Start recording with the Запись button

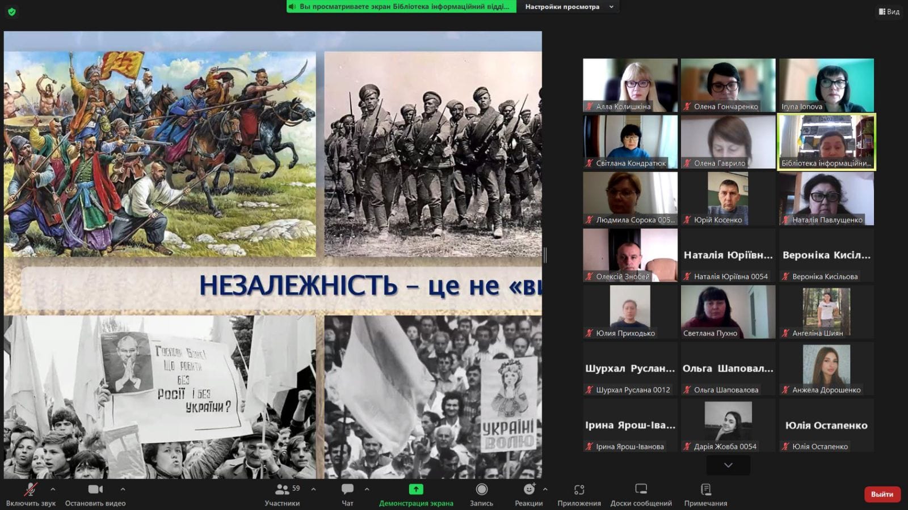481,494
